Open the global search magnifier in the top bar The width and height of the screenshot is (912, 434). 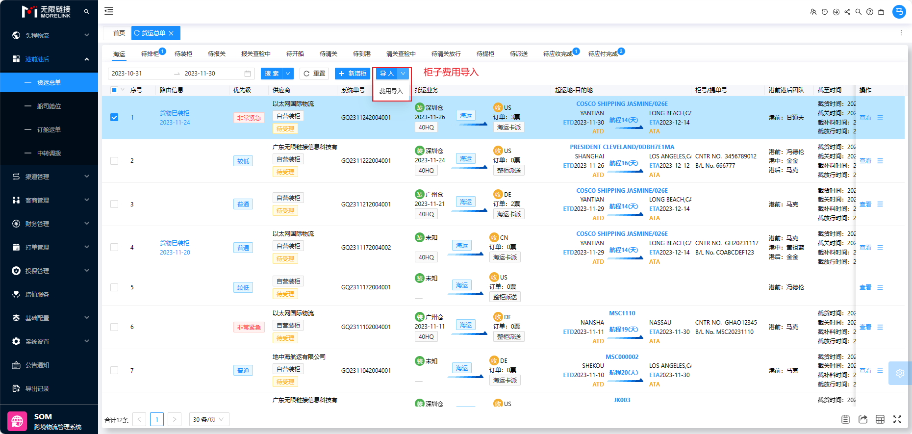point(859,12)
